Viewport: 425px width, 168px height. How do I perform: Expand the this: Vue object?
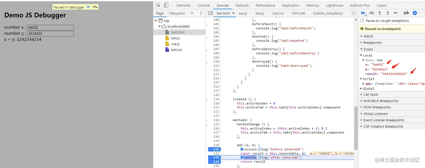[x=364, y=60]
